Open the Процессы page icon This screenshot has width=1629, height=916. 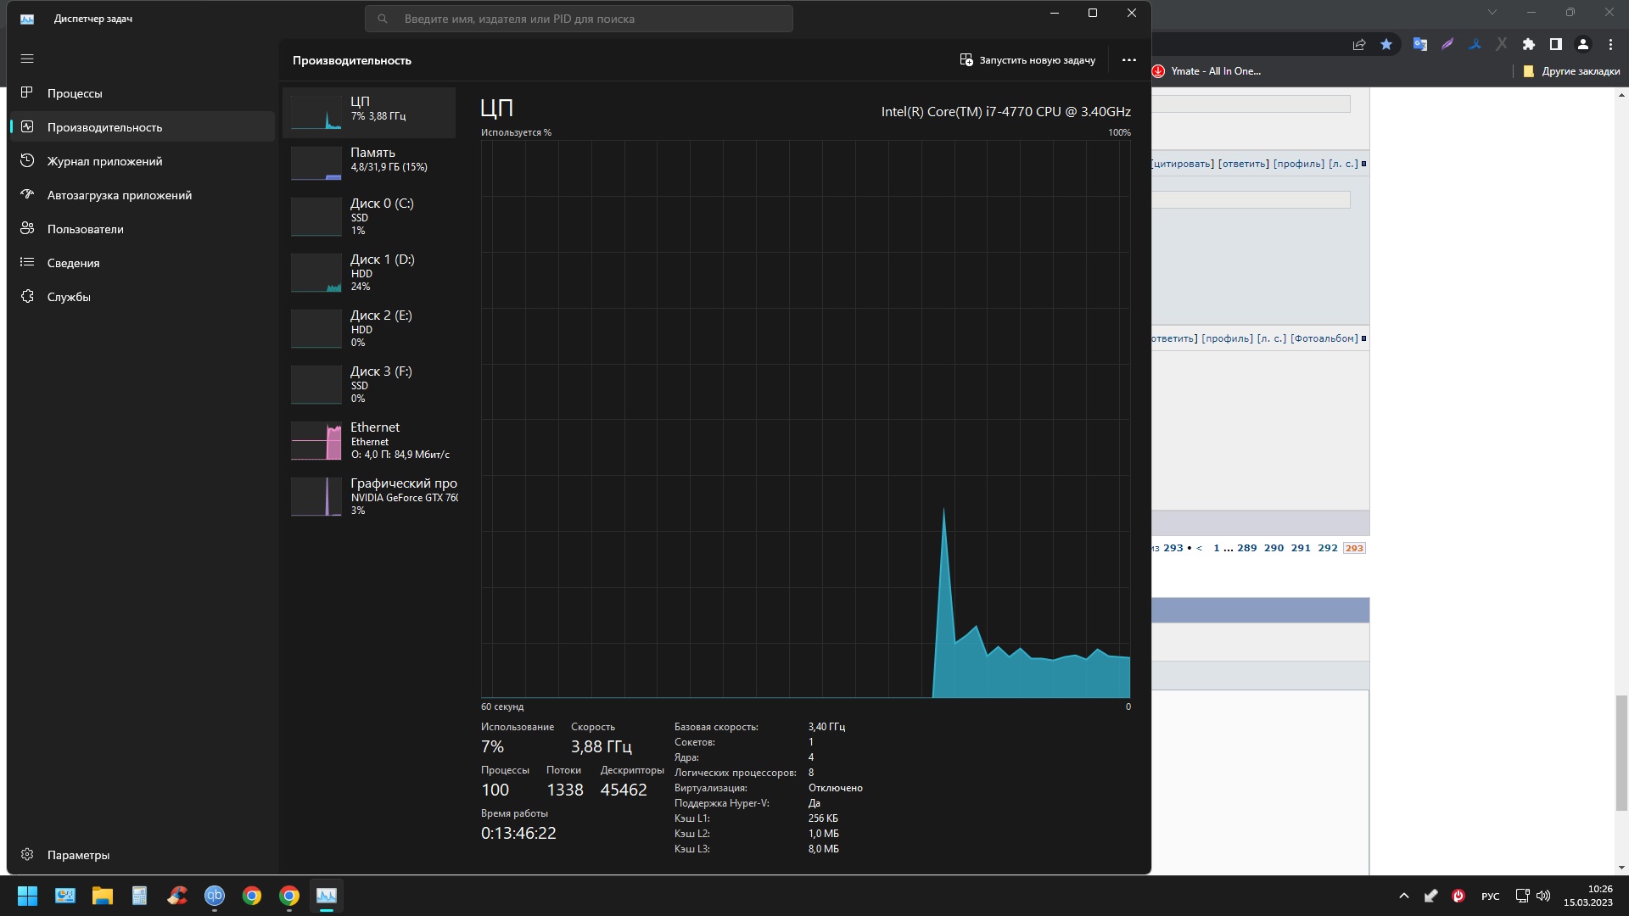coord(27,92)
